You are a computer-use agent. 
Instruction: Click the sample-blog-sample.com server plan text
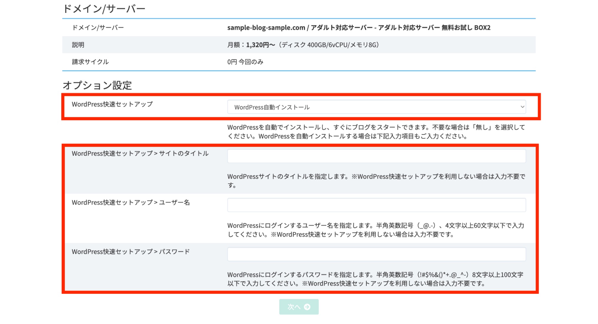pos(359,28)
